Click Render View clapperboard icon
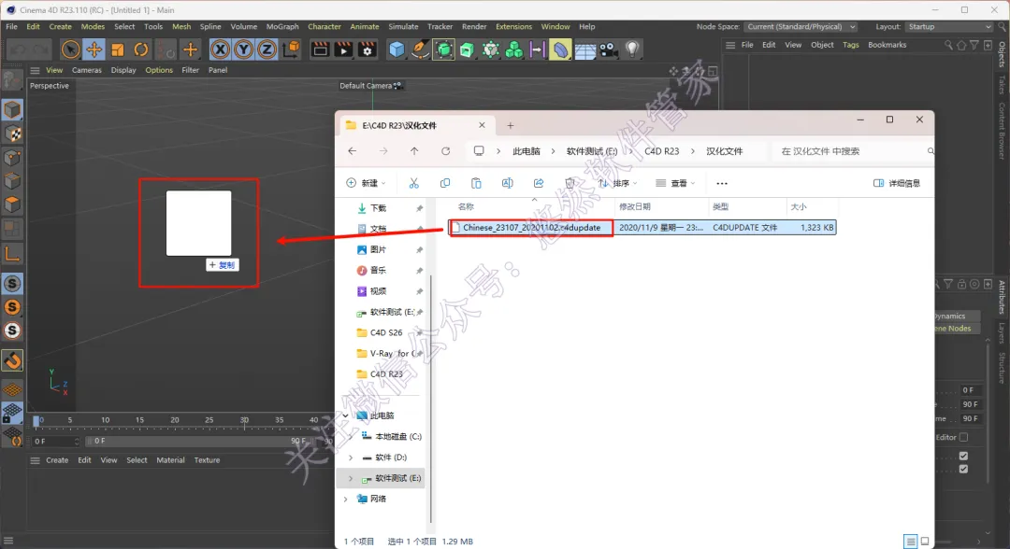 320,49
